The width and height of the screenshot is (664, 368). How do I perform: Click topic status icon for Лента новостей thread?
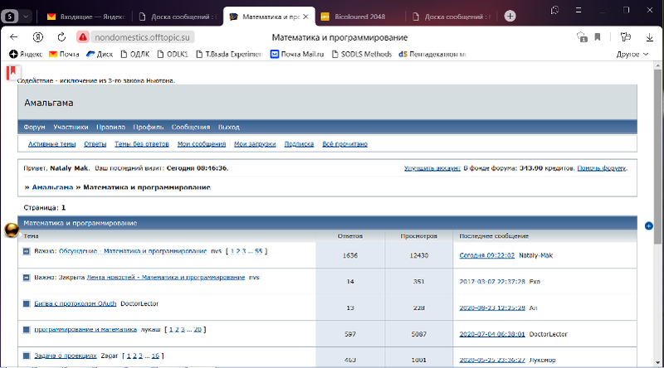coord(27,278)
